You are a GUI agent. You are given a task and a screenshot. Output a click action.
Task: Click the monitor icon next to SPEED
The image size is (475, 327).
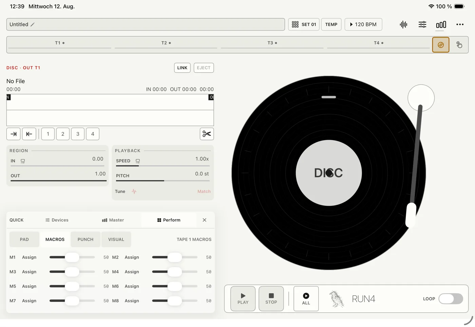pos(138,161)
